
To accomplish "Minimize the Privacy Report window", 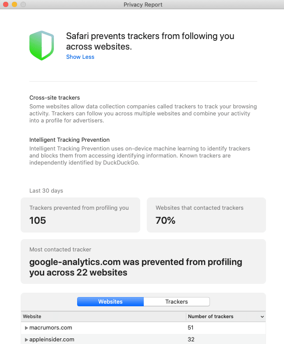I will coord(14,4).
